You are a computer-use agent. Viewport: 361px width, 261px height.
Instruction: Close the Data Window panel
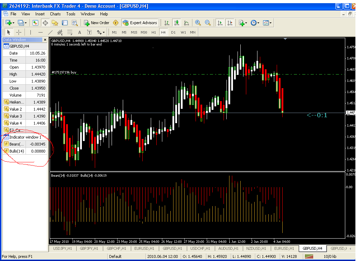click(45, 40)
